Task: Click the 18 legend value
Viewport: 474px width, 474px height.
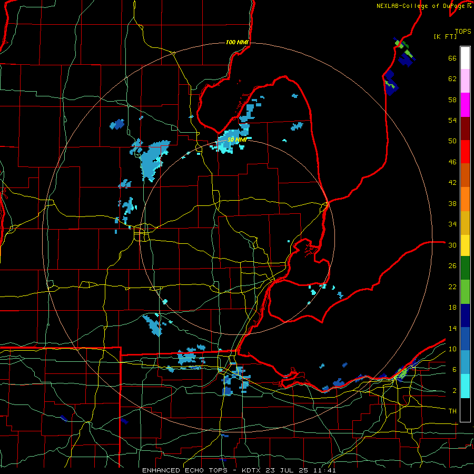Action: click(x=452, y=308)
